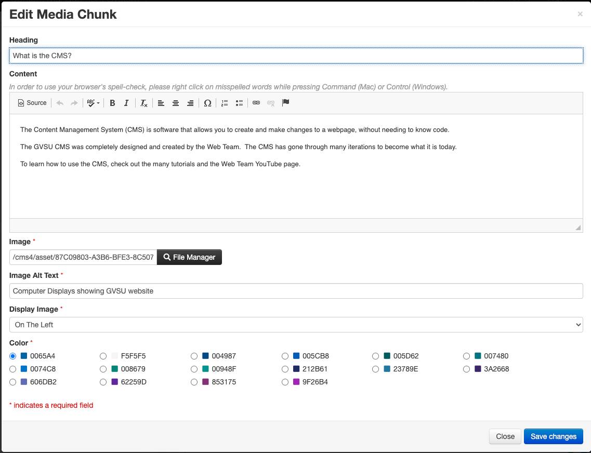Open the File Manager

tap(189, 257)
